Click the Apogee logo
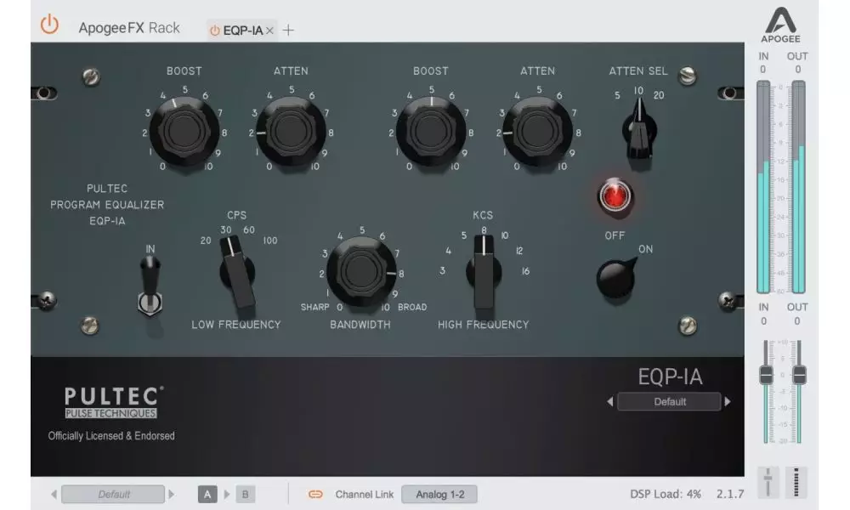850x510 pixels. coord(780,25)
